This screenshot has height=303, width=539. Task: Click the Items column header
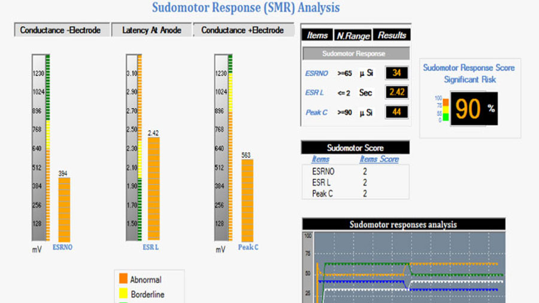[317, 35]
